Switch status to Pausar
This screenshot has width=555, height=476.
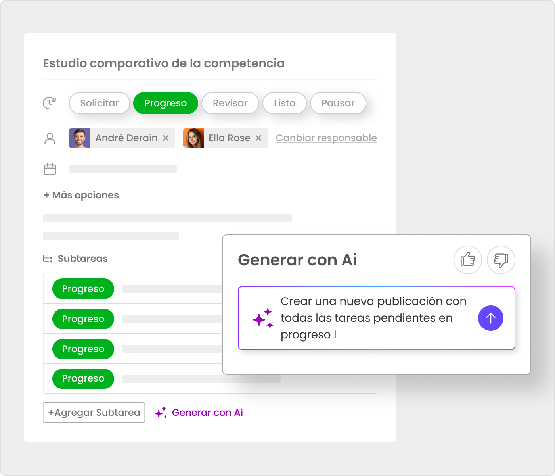(338, 103)
